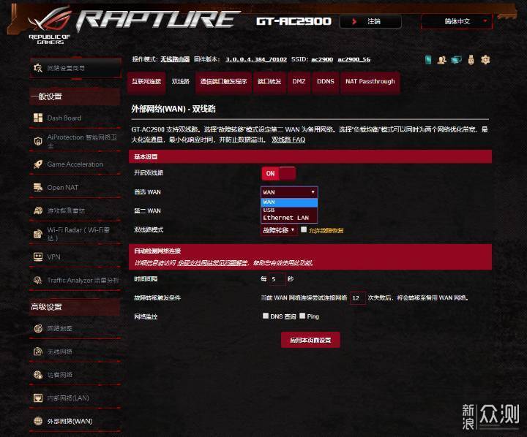527x437 pixels.
Task: Switch to the NAT Passthrough tab
Action: 370,82
